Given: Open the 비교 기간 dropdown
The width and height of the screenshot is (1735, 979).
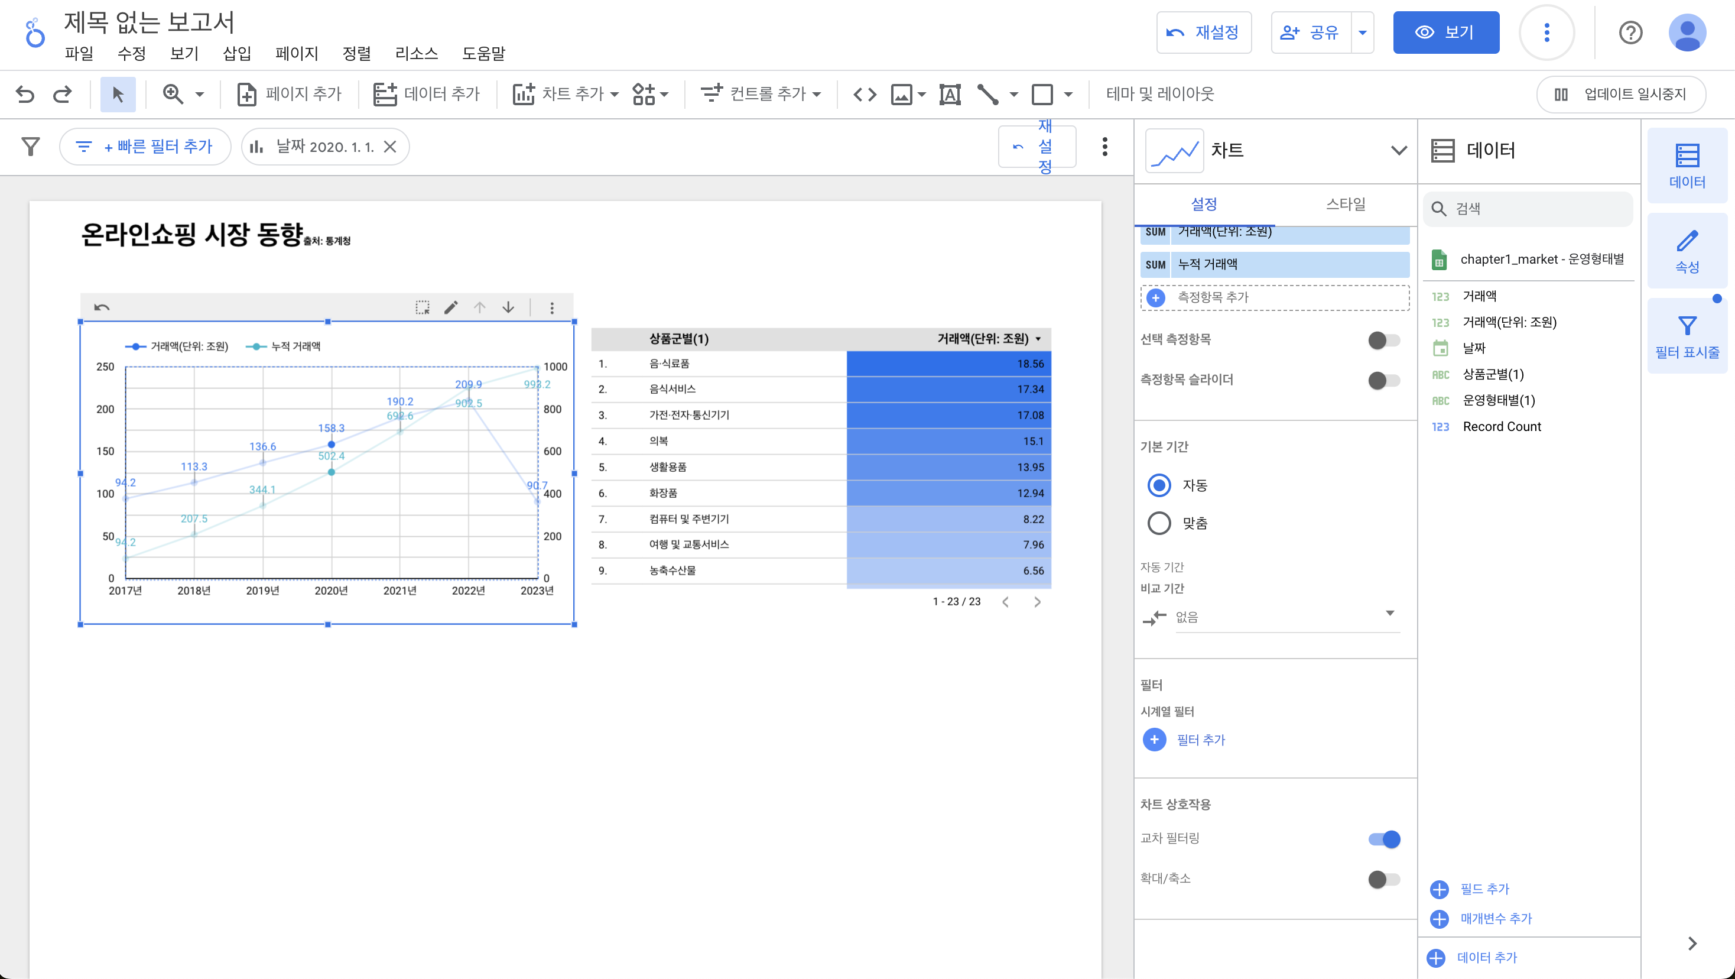Looking at the screenshot, I should [1286, 616].
